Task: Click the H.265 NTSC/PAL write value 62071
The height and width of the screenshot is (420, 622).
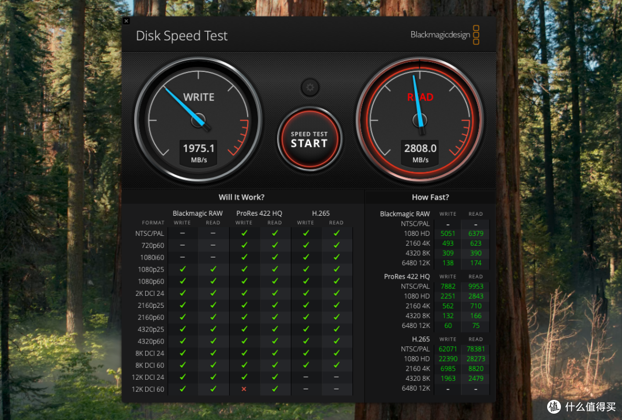Action: (448, 349)
